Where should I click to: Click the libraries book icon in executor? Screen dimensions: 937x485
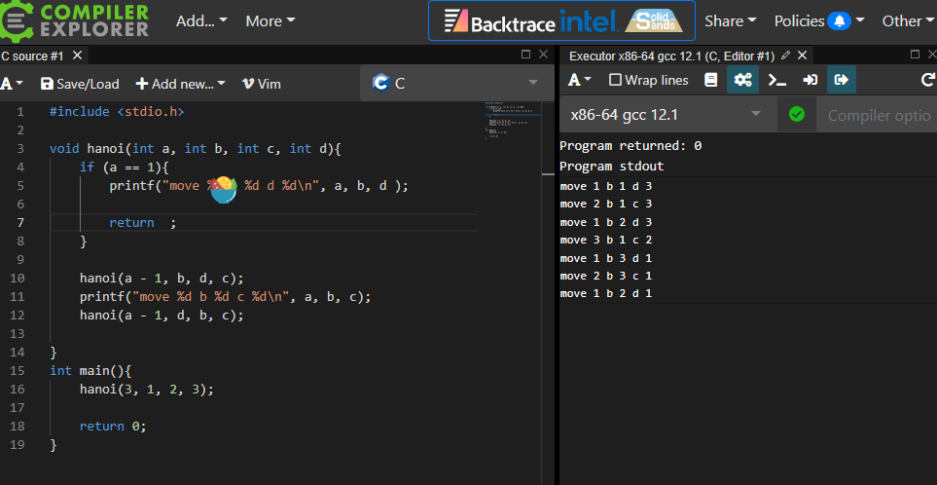(711, 80)
